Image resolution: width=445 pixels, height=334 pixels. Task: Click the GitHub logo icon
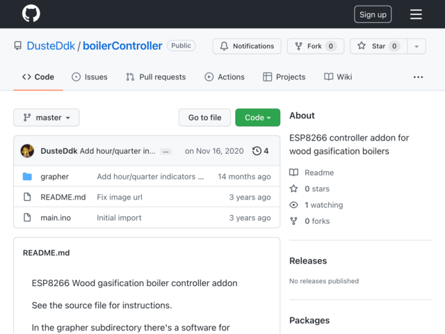31,14
